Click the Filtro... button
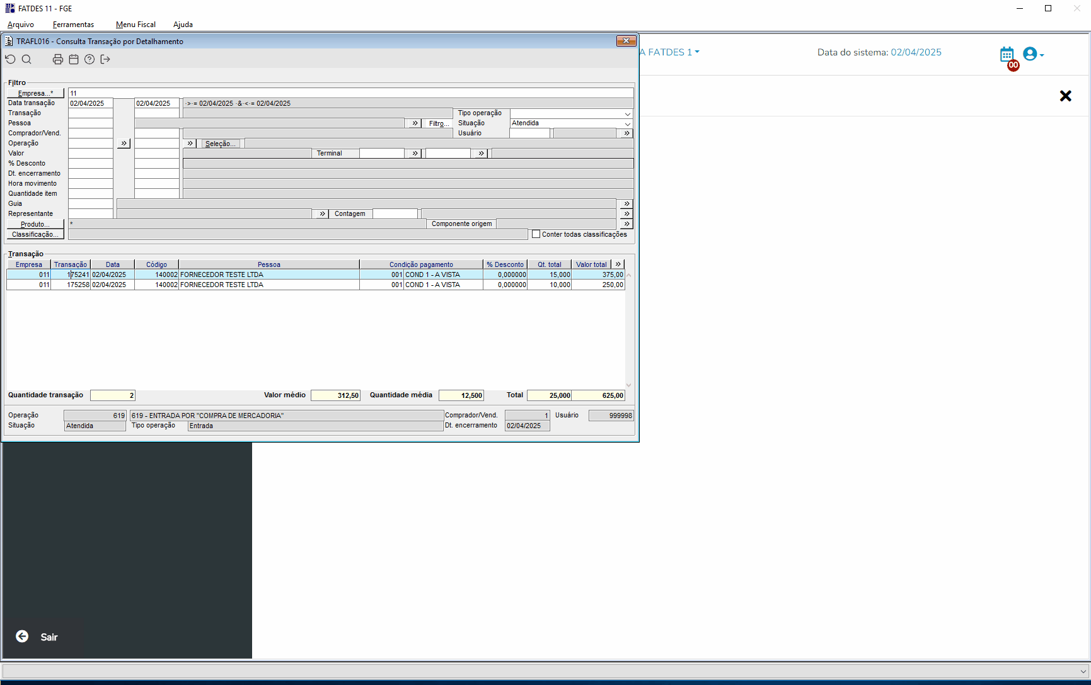This screenshot has height=685, width=1091. coord(437,123)
